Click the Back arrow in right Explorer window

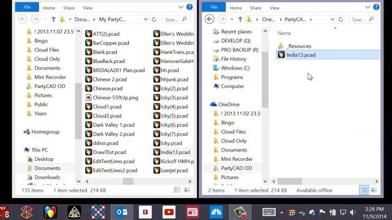pos(209,19)
